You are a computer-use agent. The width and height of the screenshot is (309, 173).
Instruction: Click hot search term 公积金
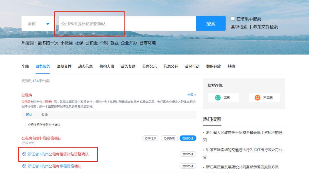click(x=92, y=43)
